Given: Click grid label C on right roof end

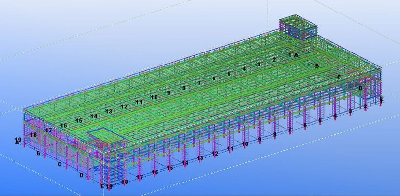Looking at the screenshot, I should [x=339, y=77].
